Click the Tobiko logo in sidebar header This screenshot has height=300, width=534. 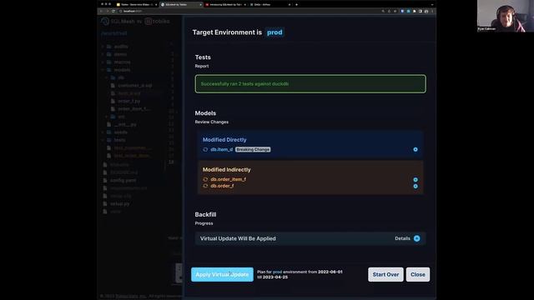pyautogui.click(x=157, y=21)
